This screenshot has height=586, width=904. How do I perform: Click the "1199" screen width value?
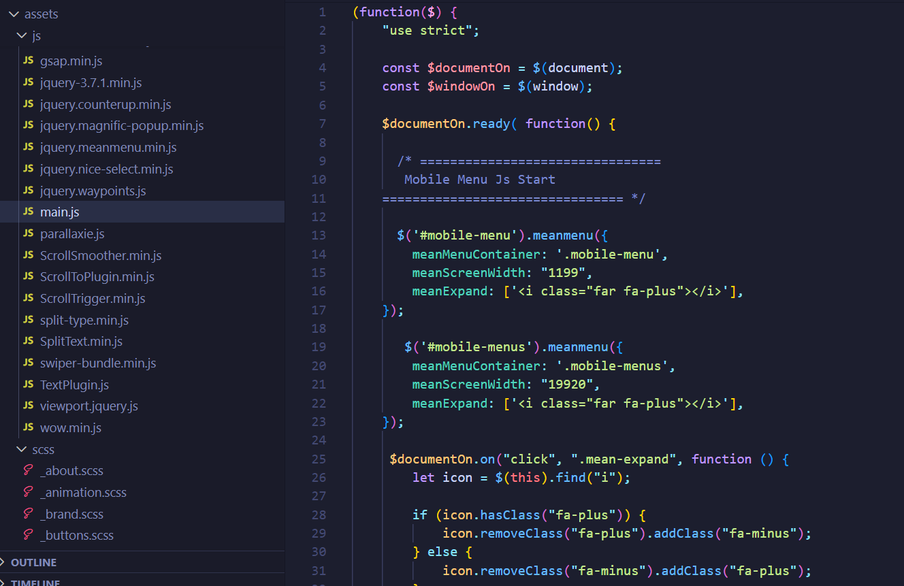pyautogui.click(x=563, y=272)
